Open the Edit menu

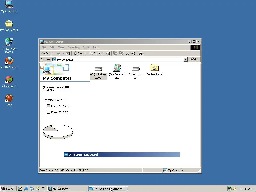(x=52, y=47)
